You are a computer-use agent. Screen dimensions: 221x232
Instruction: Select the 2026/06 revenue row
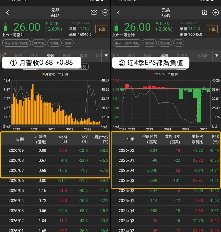pos(55,181)
